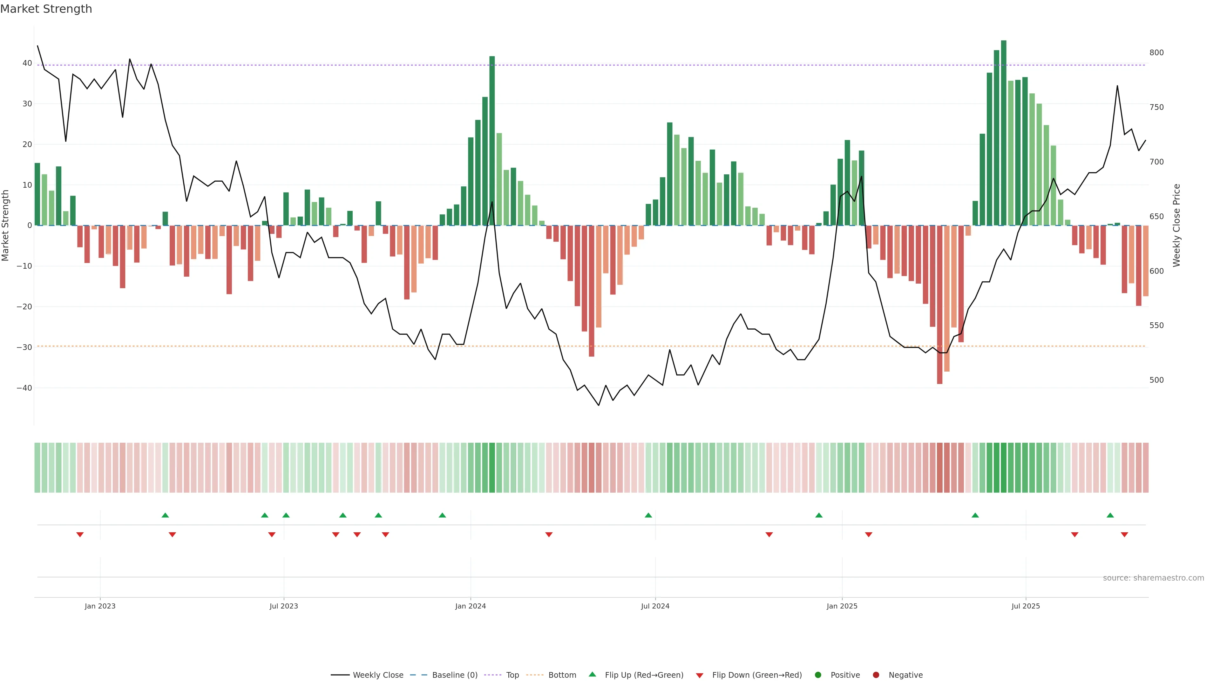Image resolution: width=1220 pixels, height=686 pixels.
Task: Click the leftmost green flip-up triangle marker
Action: pyautogui.click(x=165, y=515)
